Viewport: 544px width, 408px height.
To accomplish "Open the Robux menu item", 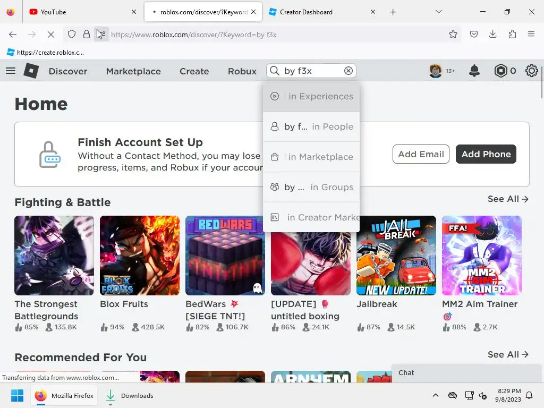I will pyautogui.click(x=242, y=71).
